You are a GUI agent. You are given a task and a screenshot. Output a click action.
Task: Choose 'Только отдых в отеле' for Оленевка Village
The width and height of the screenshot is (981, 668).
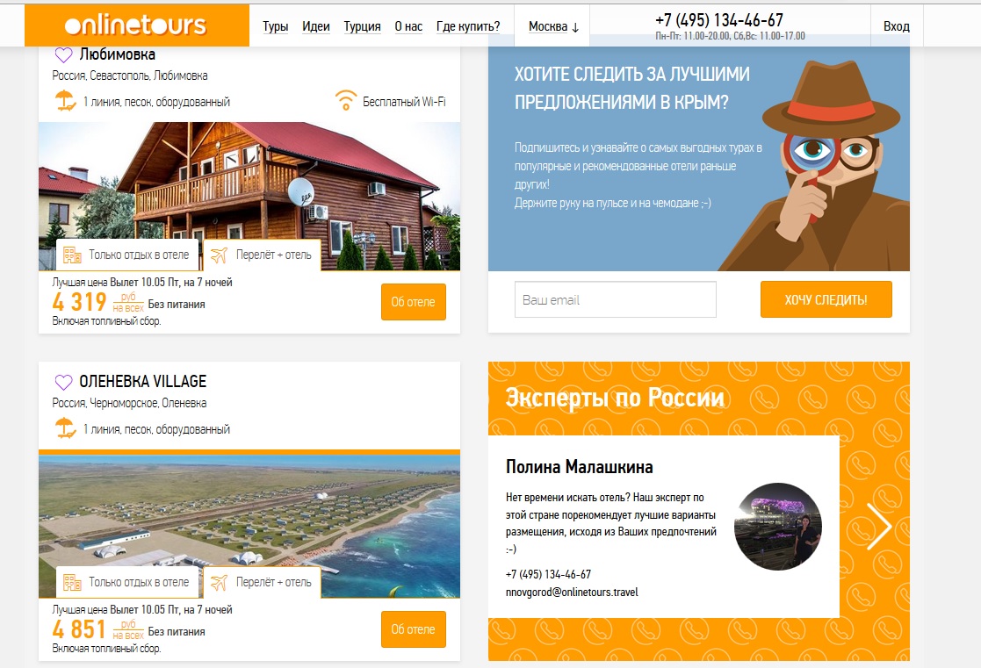(127, 582)
